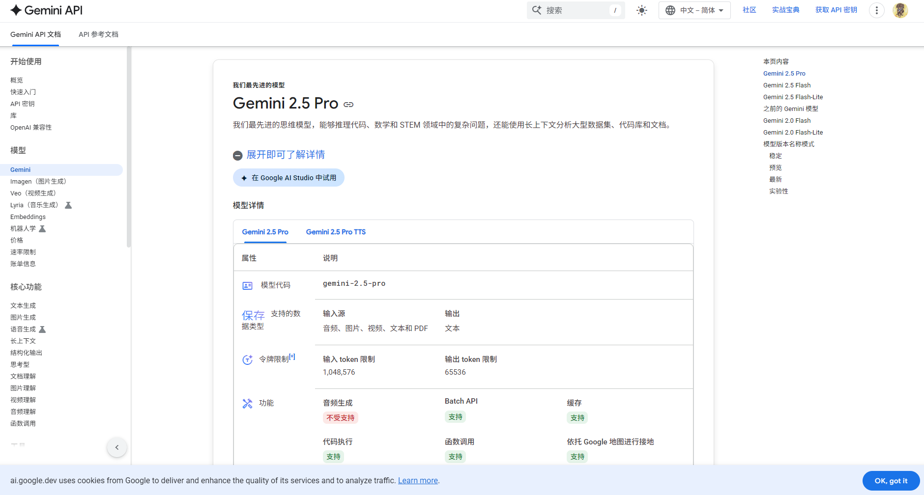Jump to Gemini 2.5 Flash-Lite in page contents
This screenshot has height=495, width=924.
point(793,97)
